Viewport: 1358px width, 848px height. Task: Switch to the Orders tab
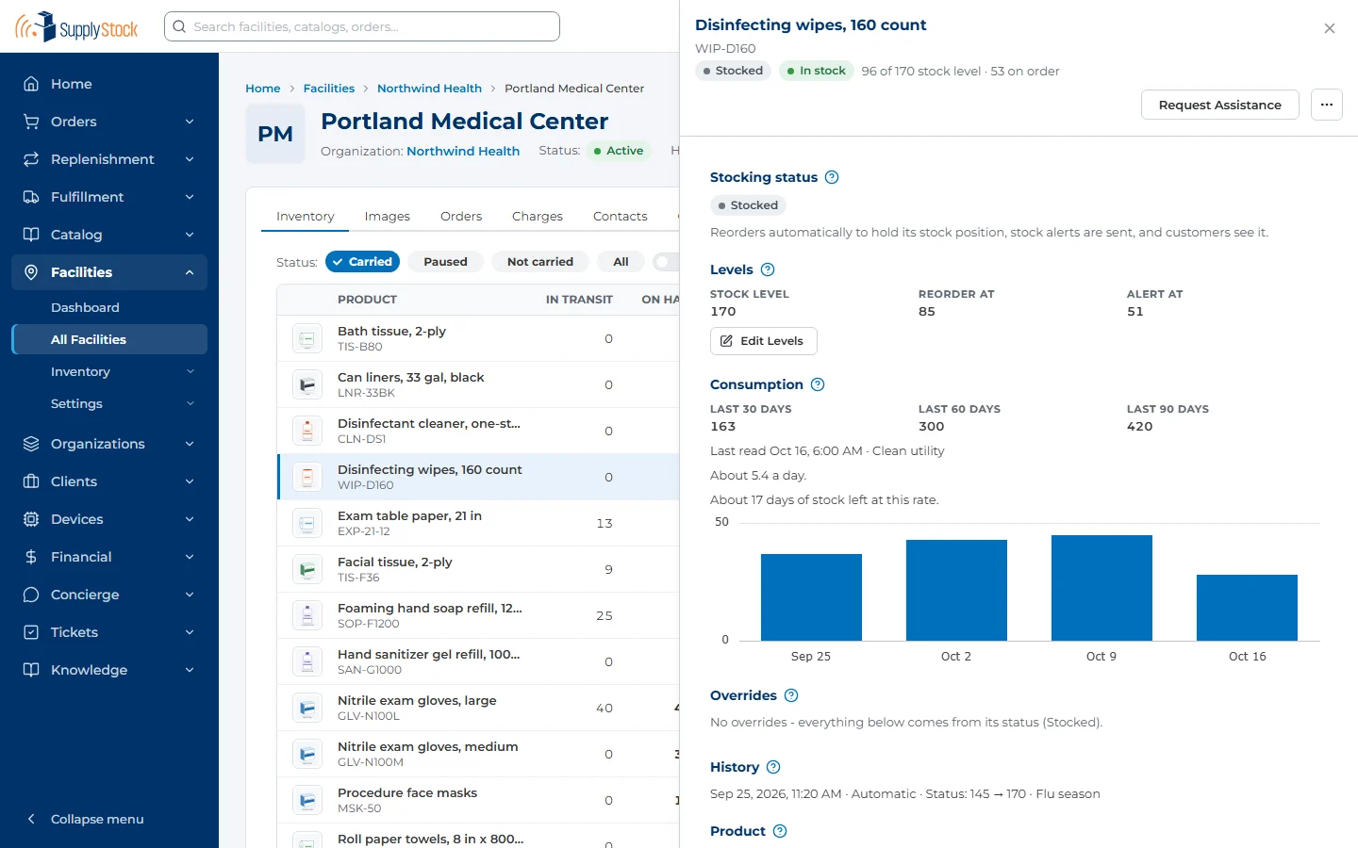(461, 216)
